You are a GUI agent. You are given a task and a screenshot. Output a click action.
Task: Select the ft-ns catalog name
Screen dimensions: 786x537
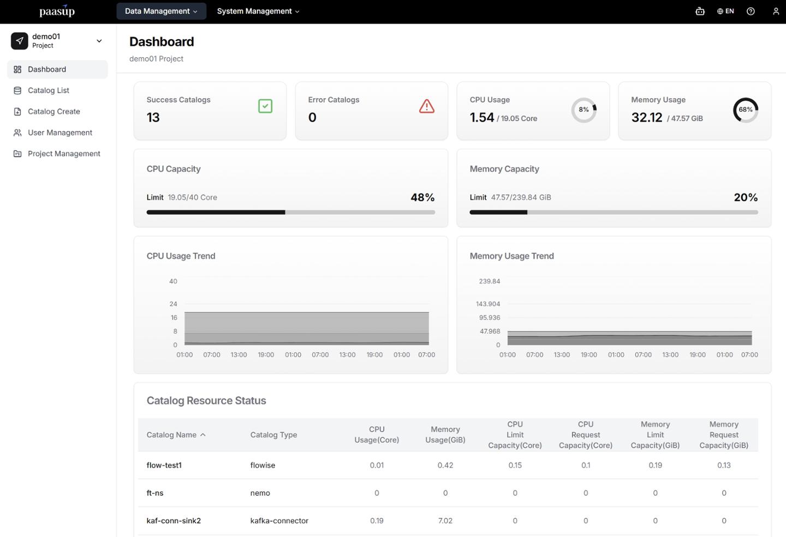coord(155,493)
